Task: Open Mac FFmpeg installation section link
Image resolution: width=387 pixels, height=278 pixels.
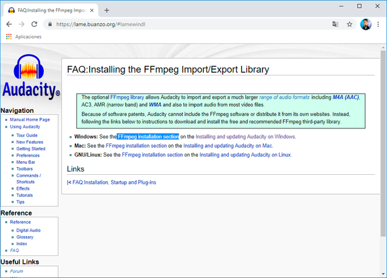Action: (x=136, y=146)
